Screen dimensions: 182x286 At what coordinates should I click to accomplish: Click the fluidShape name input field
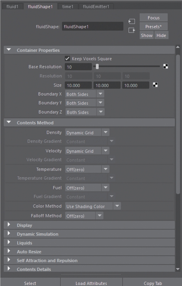pyautogui.click(x=93, y=26)
